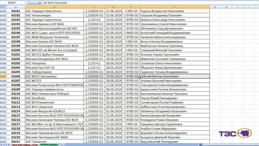Click cell АЗС №31 Судак. шоссе КПП 910145002

pos(54,33)
